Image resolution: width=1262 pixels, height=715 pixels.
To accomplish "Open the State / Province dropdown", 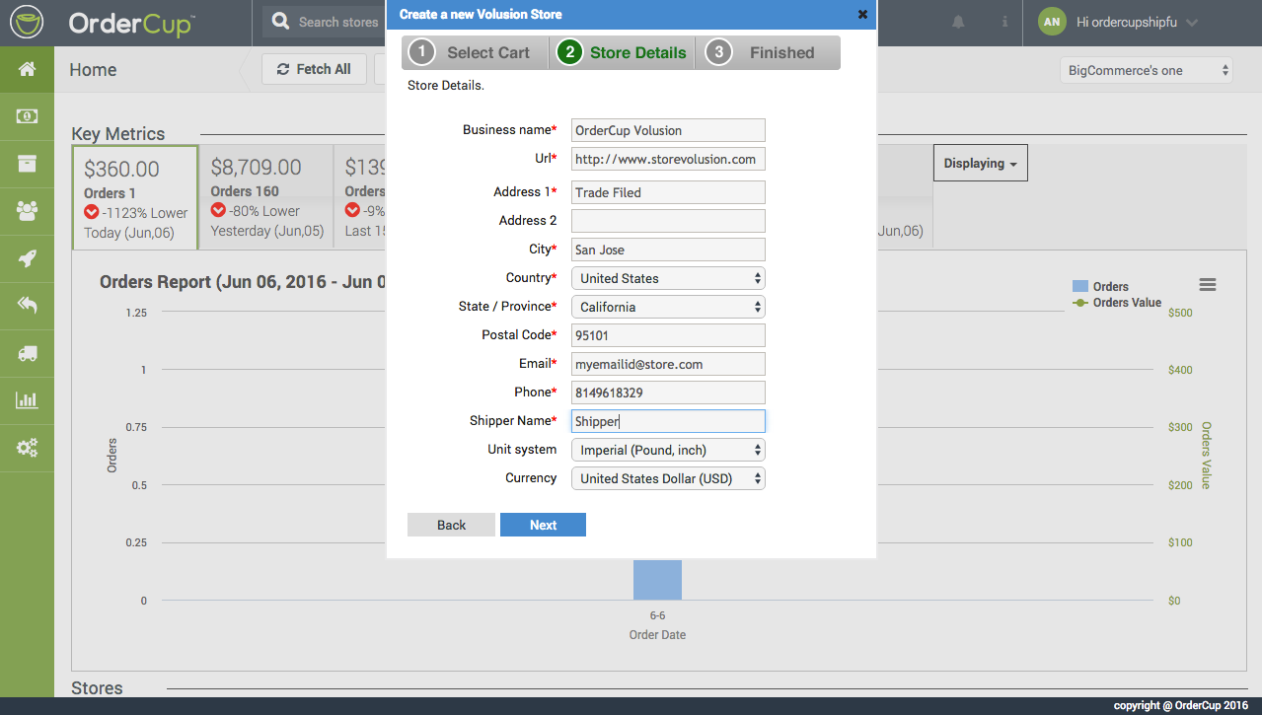I will pyautogui.click(x=668, y=307).
